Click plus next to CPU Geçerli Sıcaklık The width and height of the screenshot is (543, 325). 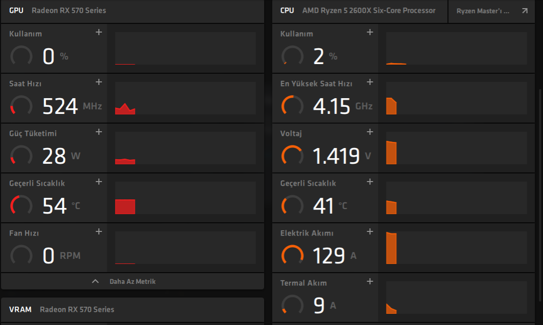tap(370, 182)
